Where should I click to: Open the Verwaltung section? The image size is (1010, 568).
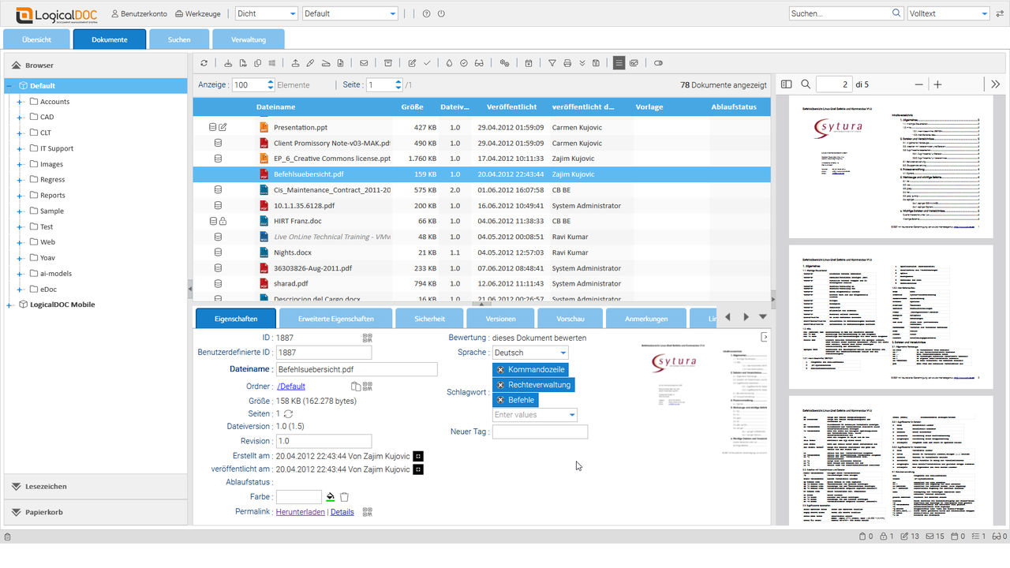249,38
